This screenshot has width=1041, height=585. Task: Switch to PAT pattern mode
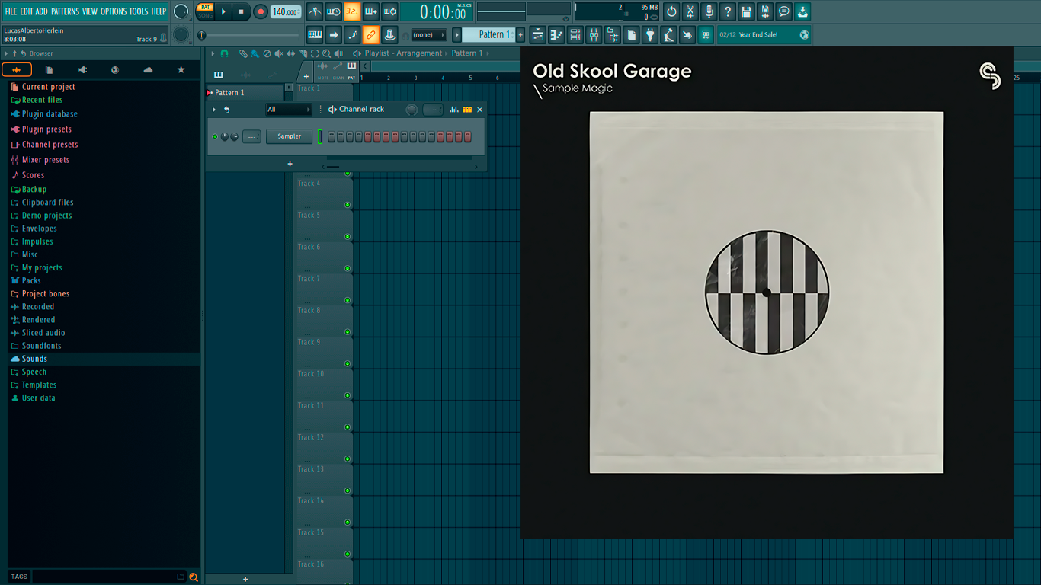(x=205, y=8)
